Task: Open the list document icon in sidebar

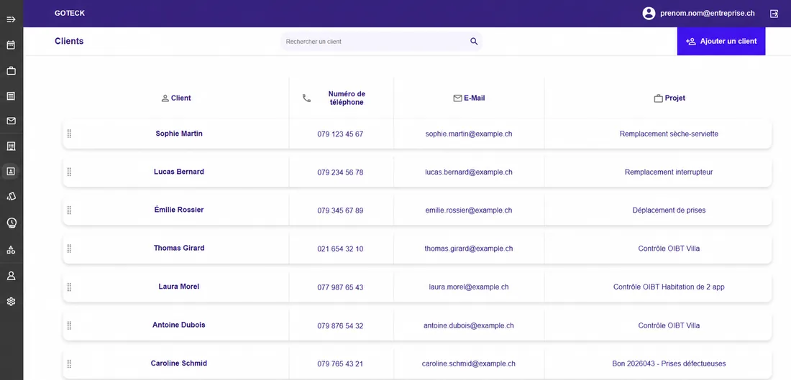Action: pyautogui.click(x=11, y=96)
